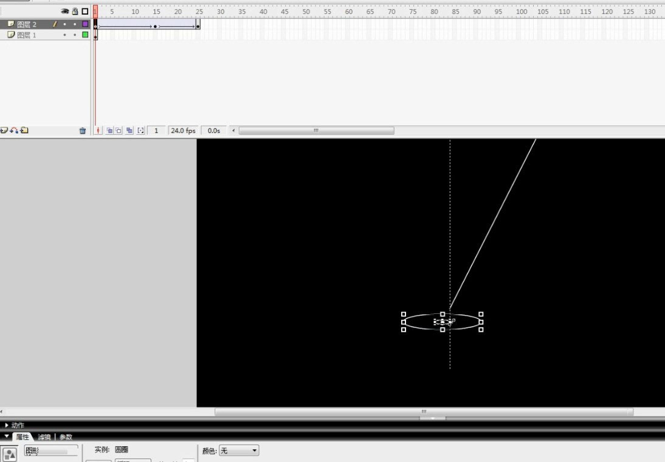Click the stage horizontal scrollbar thumb
Screen dimensions: 665x462
click(x=424, y=412)
